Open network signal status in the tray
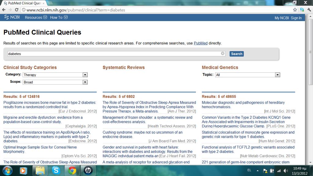The image size is (313, 176). pos(279,170)
